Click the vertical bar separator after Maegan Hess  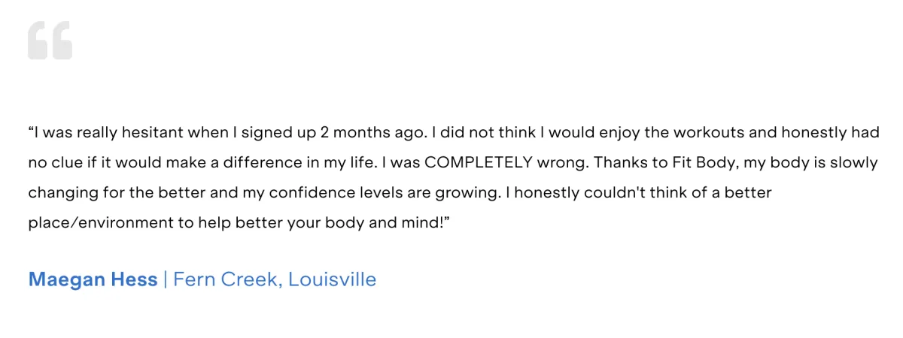pyautogui.click(x=166, y=280)
